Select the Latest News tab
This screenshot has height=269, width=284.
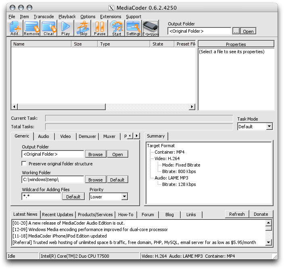pyautogui.click(x=25, y=214)
